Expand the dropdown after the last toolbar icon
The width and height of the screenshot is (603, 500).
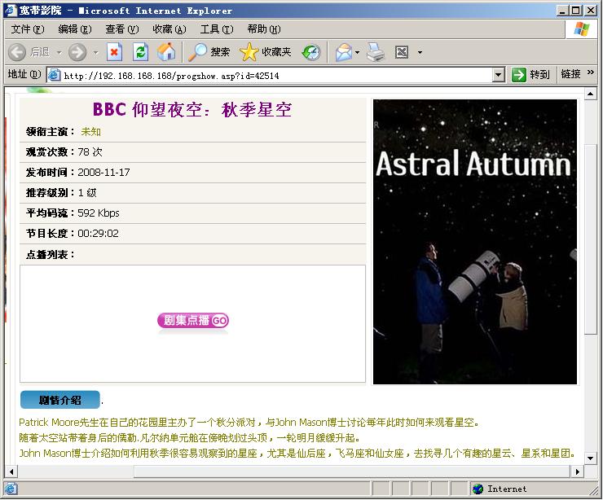coord(420,52)
